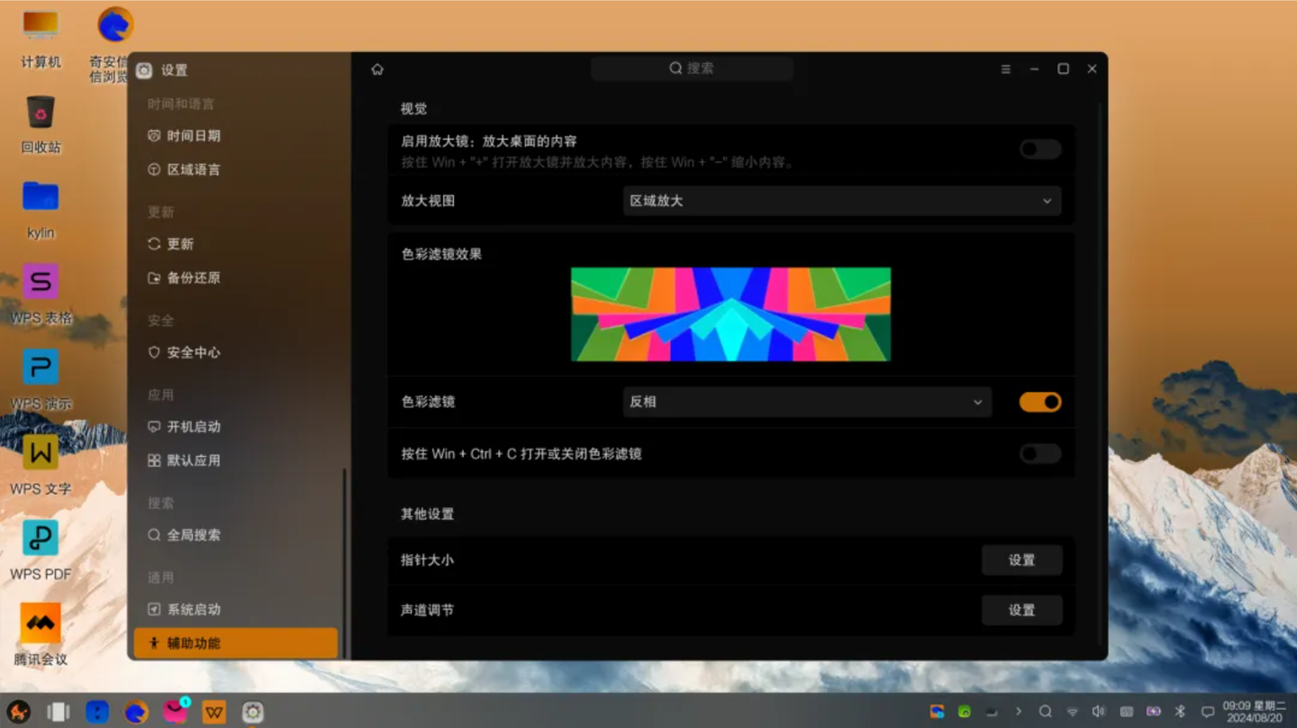Image resolution: width=1297 pixels, height=728 pixels.
Task: Enable the Win + Ctrl + C shortcut toggle
Action: pos(1039,454)
